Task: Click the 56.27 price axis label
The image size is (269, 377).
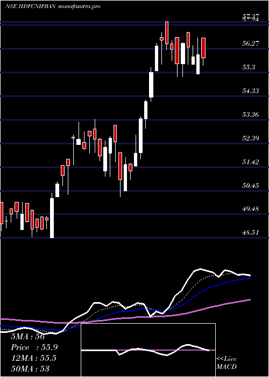Action: point(251,44)
